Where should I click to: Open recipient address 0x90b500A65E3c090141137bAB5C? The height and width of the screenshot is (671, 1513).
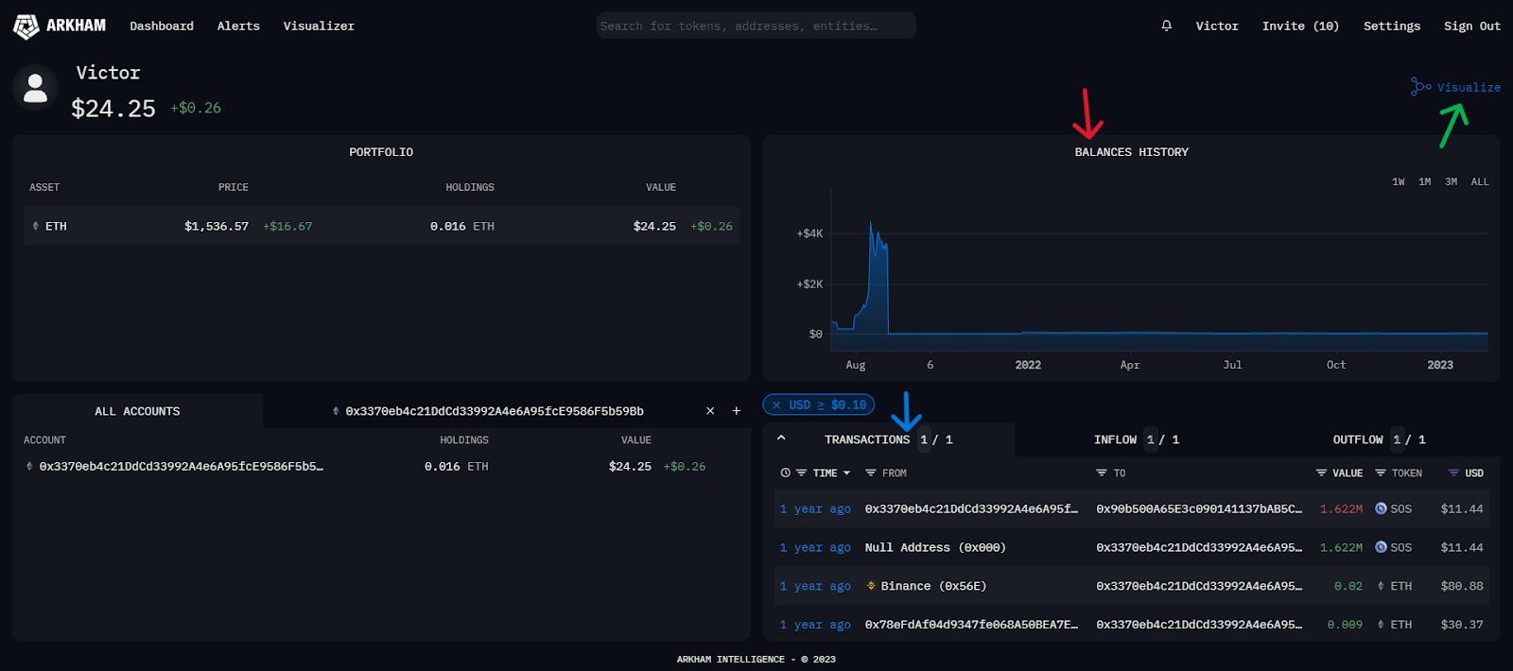click(x=1199, y=508)
